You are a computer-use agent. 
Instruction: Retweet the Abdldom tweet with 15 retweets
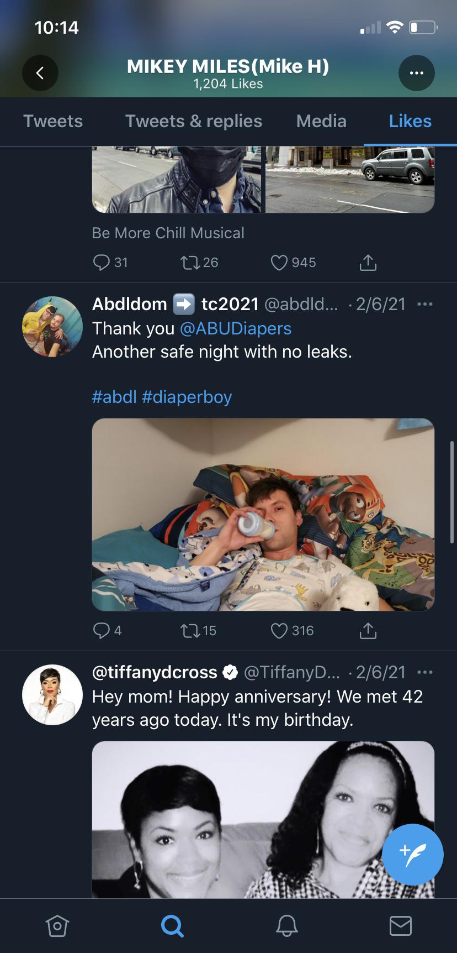[x=190, y=631]
